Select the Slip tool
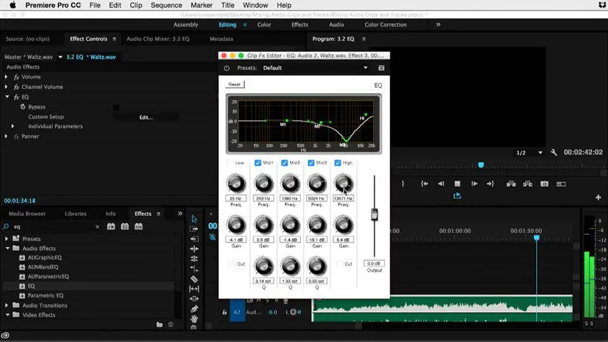Screen dimensions: 608x342 point(194,289)
